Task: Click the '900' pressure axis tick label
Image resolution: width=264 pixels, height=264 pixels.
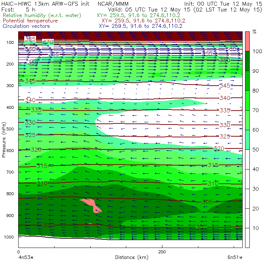Action: (10, 215)
